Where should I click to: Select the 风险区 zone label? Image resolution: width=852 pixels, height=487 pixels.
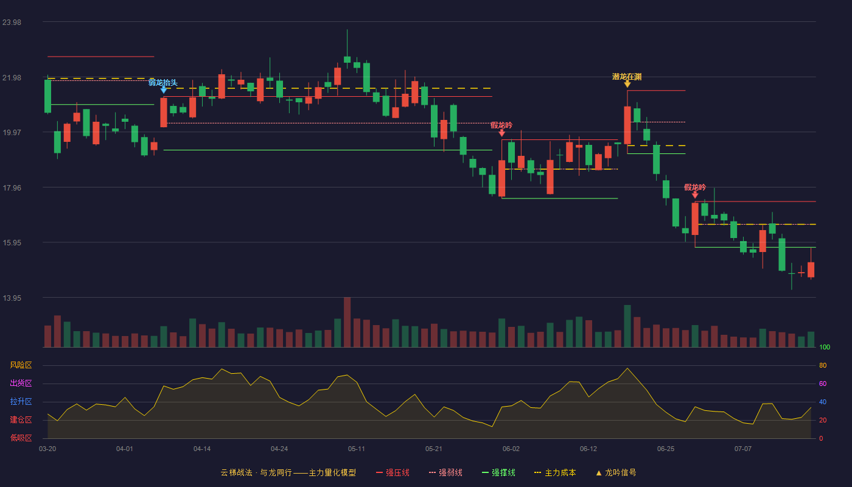[21, 365]
